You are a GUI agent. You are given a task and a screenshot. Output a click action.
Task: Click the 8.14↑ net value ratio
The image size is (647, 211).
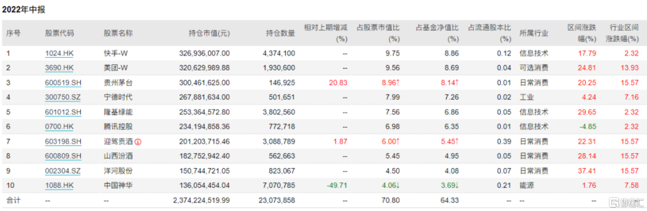point(449,83)
